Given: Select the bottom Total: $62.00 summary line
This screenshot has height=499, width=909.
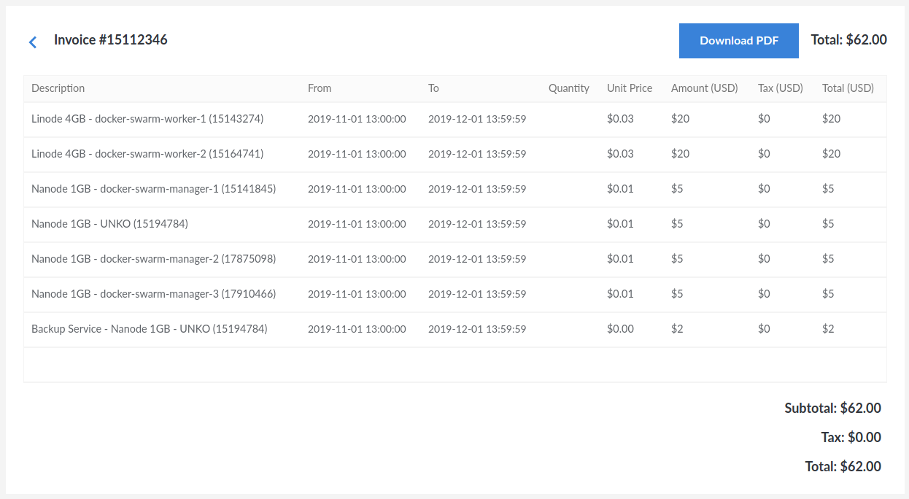Looking at the screenshot, I should click(843, 467).
